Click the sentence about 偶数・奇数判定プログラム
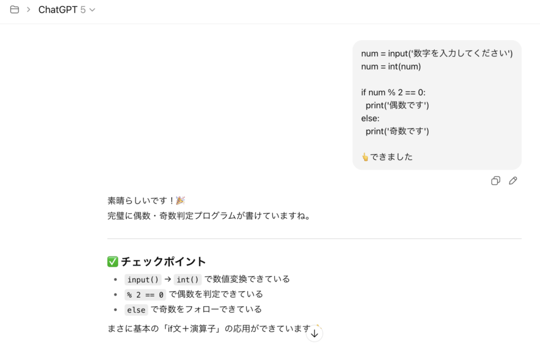Image resolution: width=540 pixels, height=351 pixels. pyautogui.click(x=208, y=216)
